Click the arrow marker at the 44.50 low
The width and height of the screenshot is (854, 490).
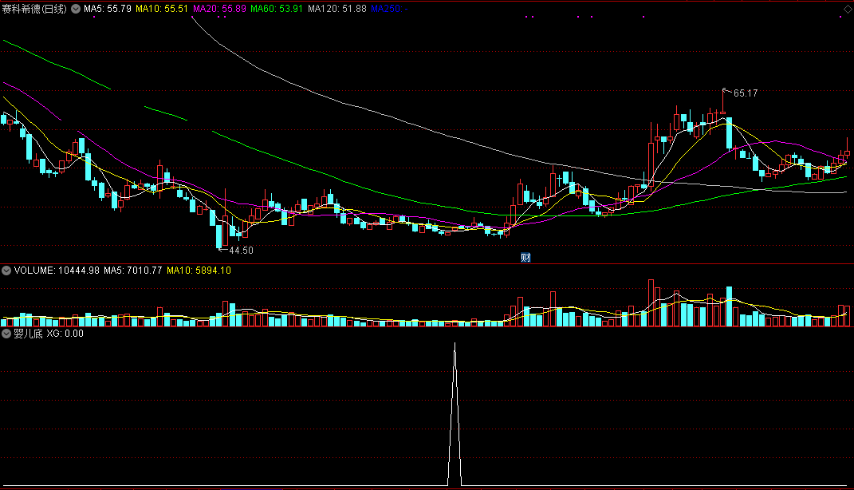pos(222,250)
